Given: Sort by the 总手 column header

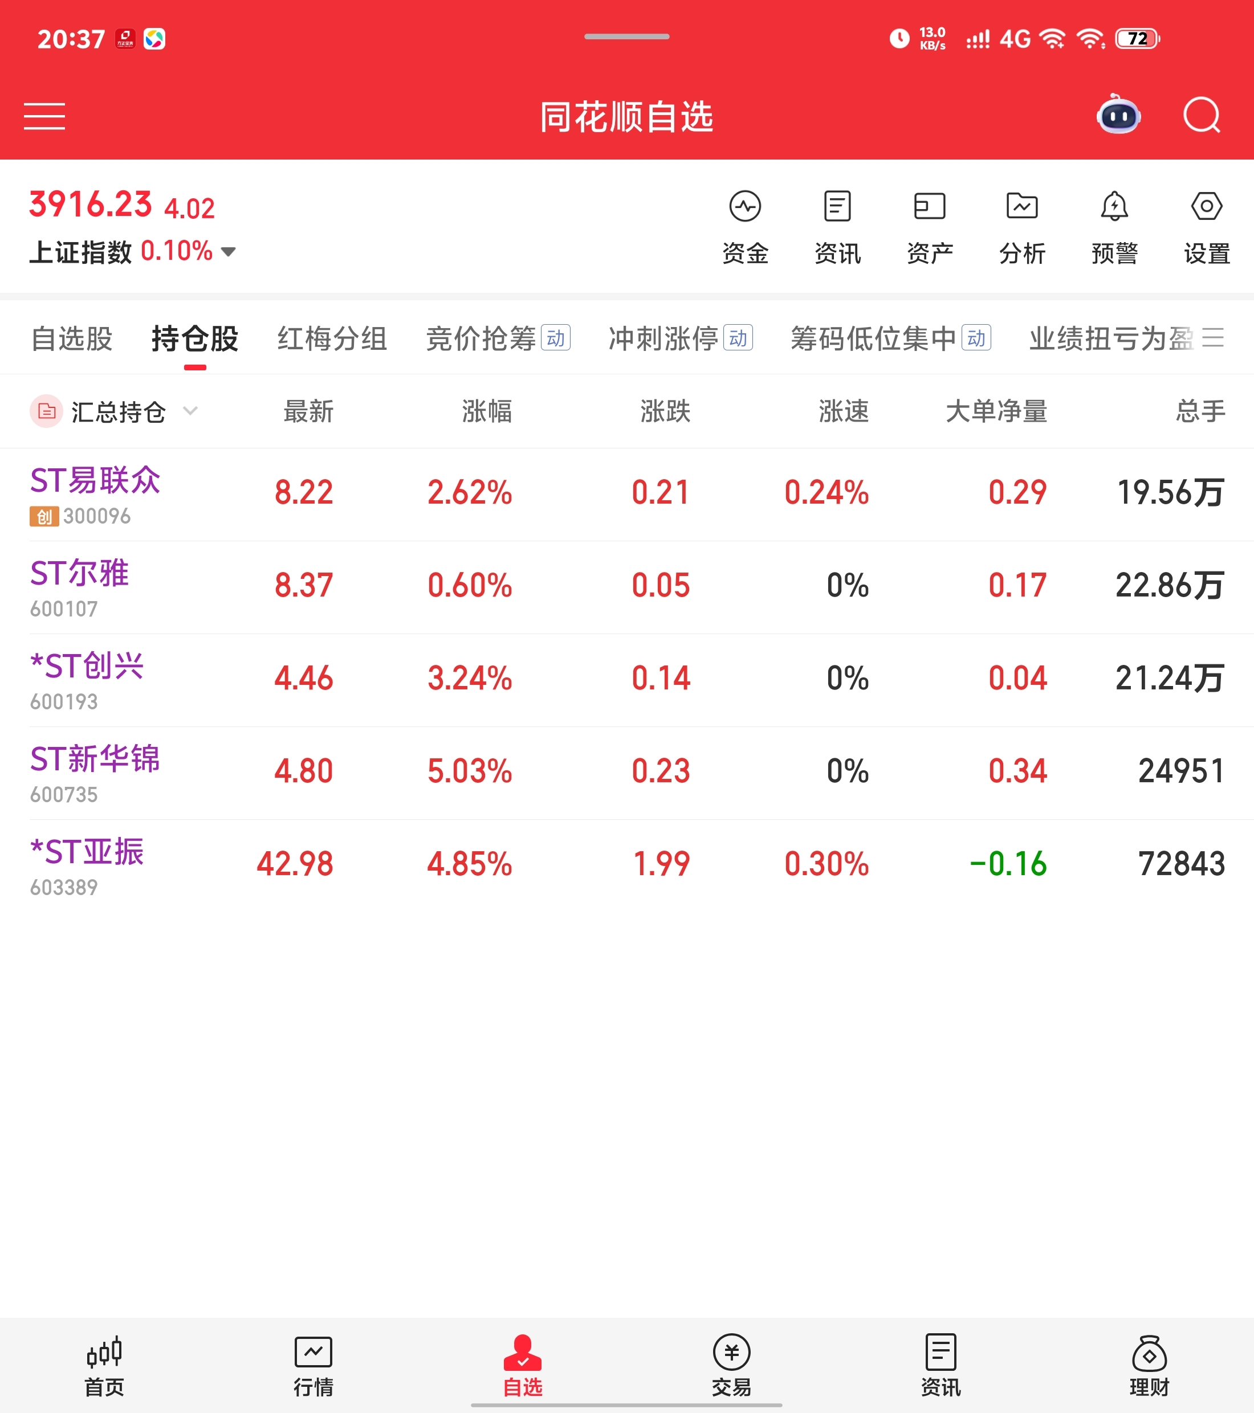Looking at the screenshot, I should pyautogui.click(x=1200, y=411).
